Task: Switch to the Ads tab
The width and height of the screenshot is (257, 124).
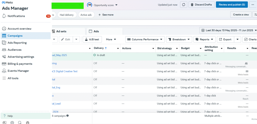Action: pyautogui.click(x=96, y=31)
